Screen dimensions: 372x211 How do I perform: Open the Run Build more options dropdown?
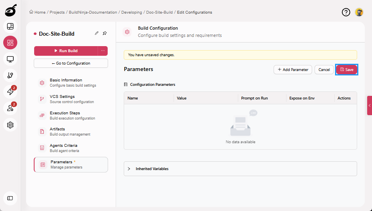pyautogui.click(x=103, y=51)
